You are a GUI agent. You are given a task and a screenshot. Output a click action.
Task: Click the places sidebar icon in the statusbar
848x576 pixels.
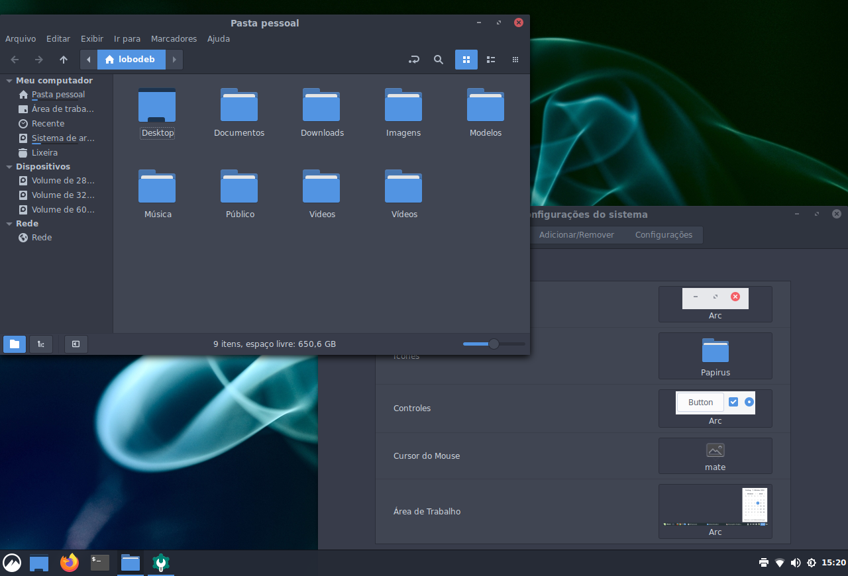pos(14,344)
